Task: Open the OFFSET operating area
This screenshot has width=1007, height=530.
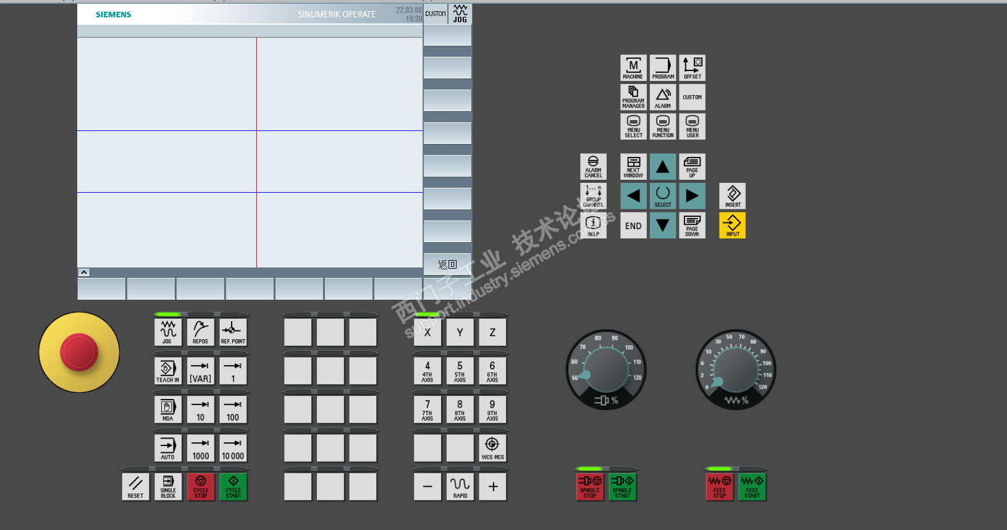Action: [693, 68]
